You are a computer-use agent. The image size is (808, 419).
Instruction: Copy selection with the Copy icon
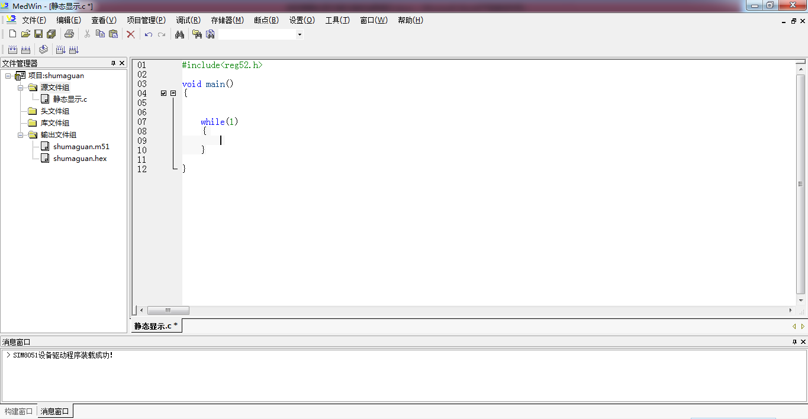[100, 34]
